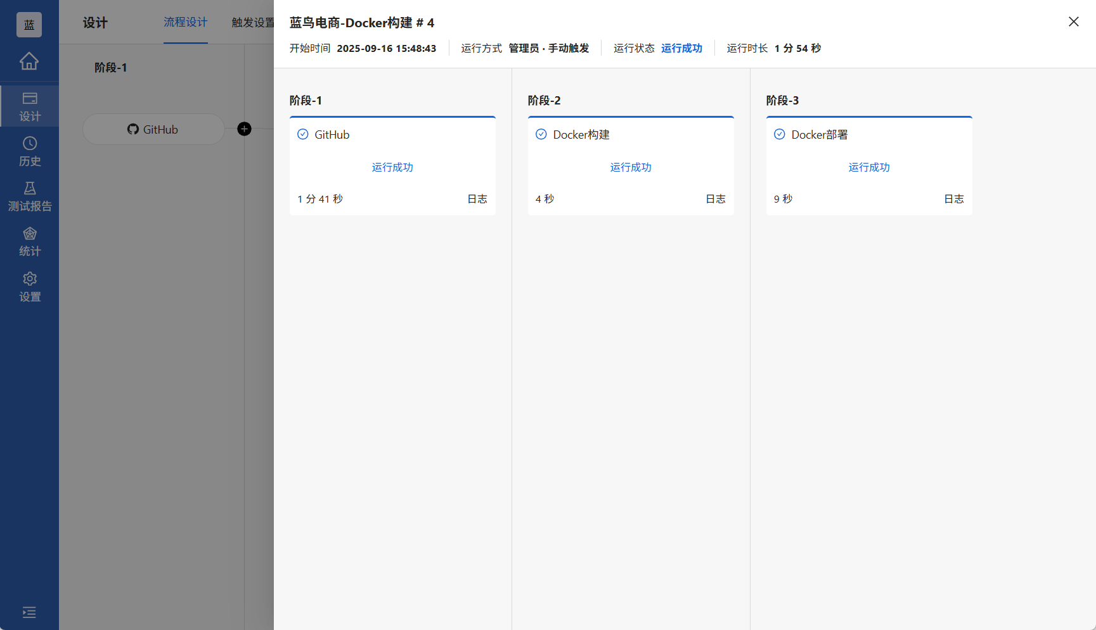Close the build detail dialog
The image size is (1096, 630).
point(1073,21)
